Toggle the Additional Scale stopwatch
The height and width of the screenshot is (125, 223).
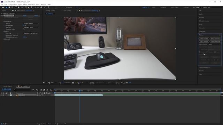click(x=7, y=37)
